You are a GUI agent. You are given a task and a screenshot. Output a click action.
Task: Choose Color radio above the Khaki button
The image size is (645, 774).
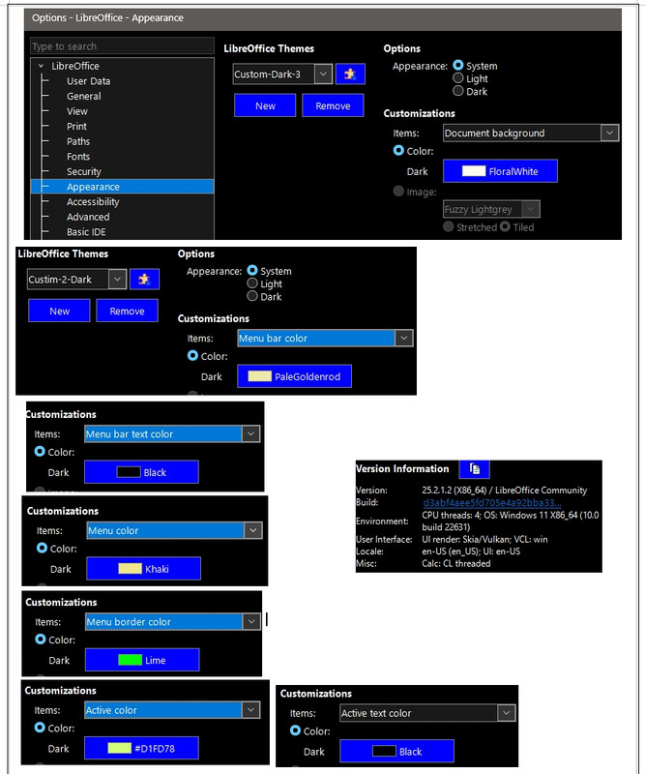click(42, 549)
